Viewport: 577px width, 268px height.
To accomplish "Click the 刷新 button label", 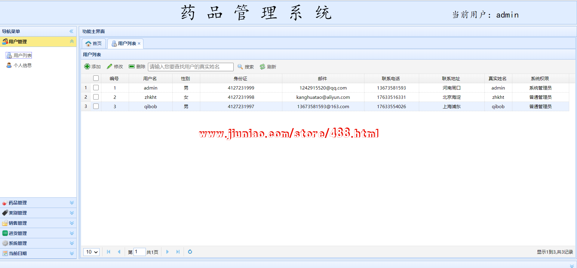I will tap(272, 67).
